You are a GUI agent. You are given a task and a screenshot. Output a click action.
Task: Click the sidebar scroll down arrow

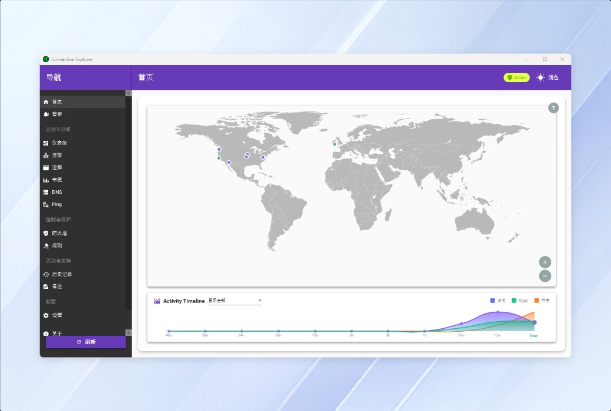click(x=128, y=333)
